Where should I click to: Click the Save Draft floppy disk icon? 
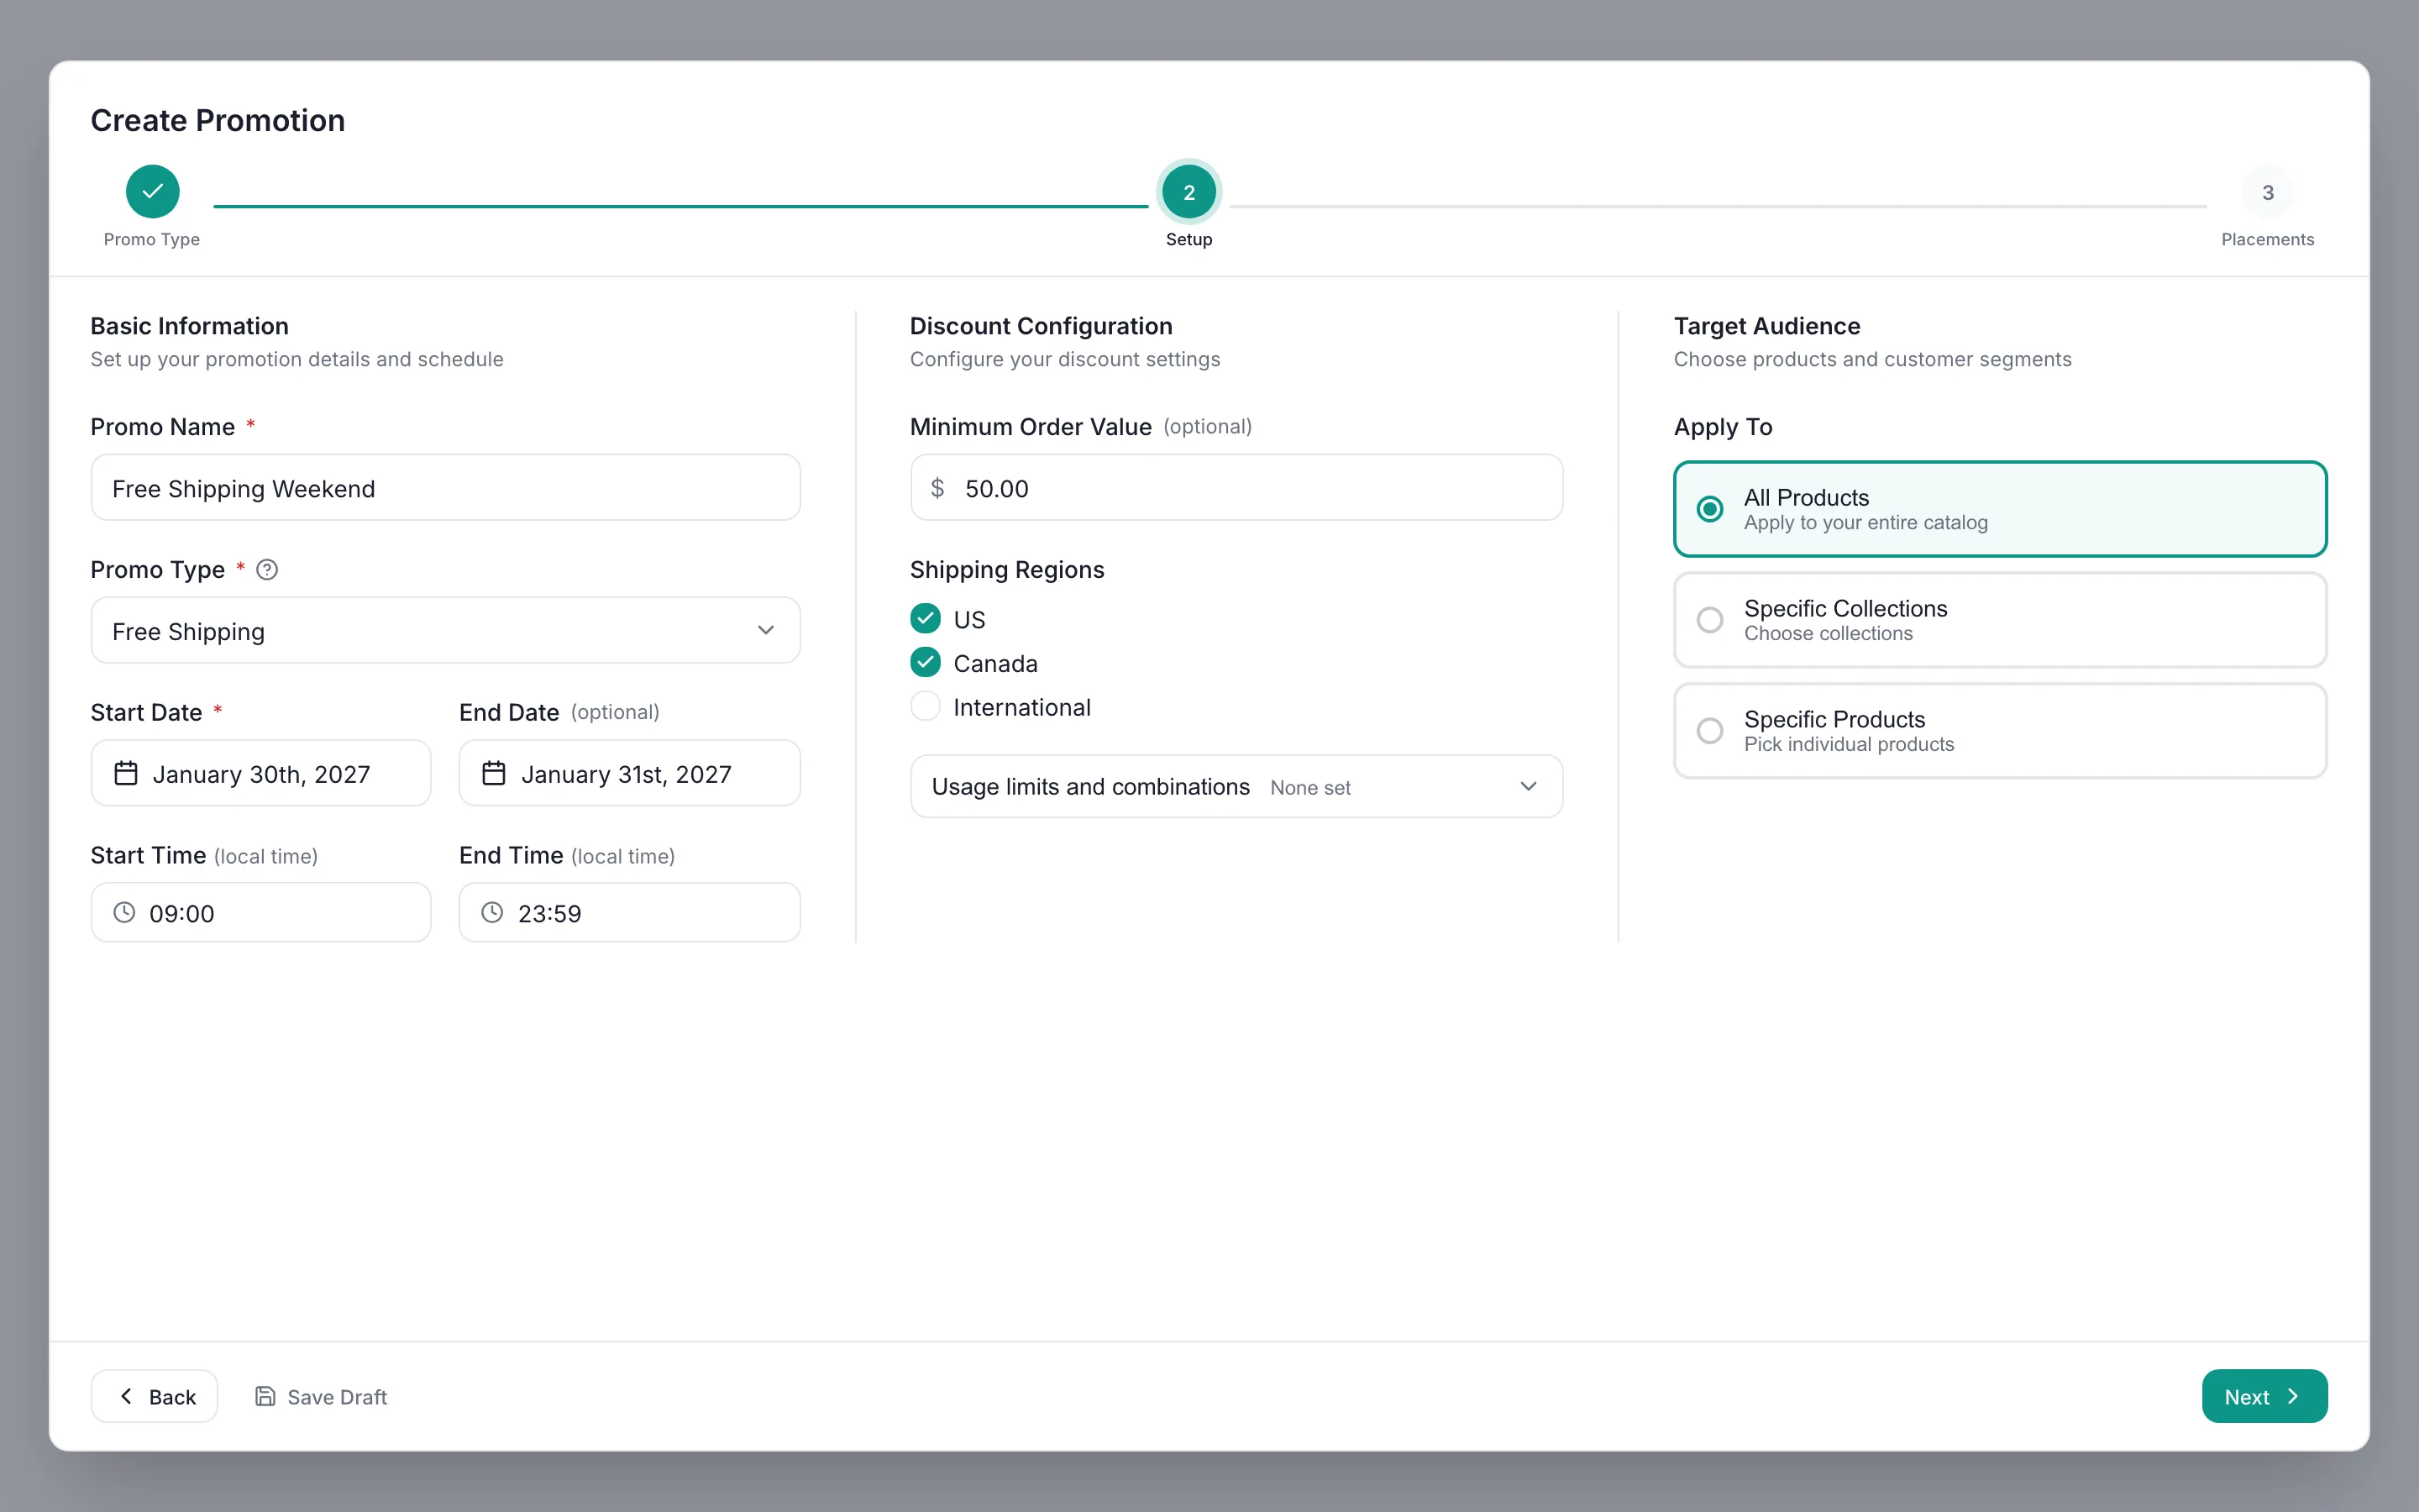pos(265,1396)
